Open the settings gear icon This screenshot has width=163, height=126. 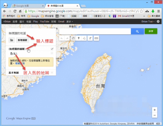pyautogui.click(x=158, y=22)
